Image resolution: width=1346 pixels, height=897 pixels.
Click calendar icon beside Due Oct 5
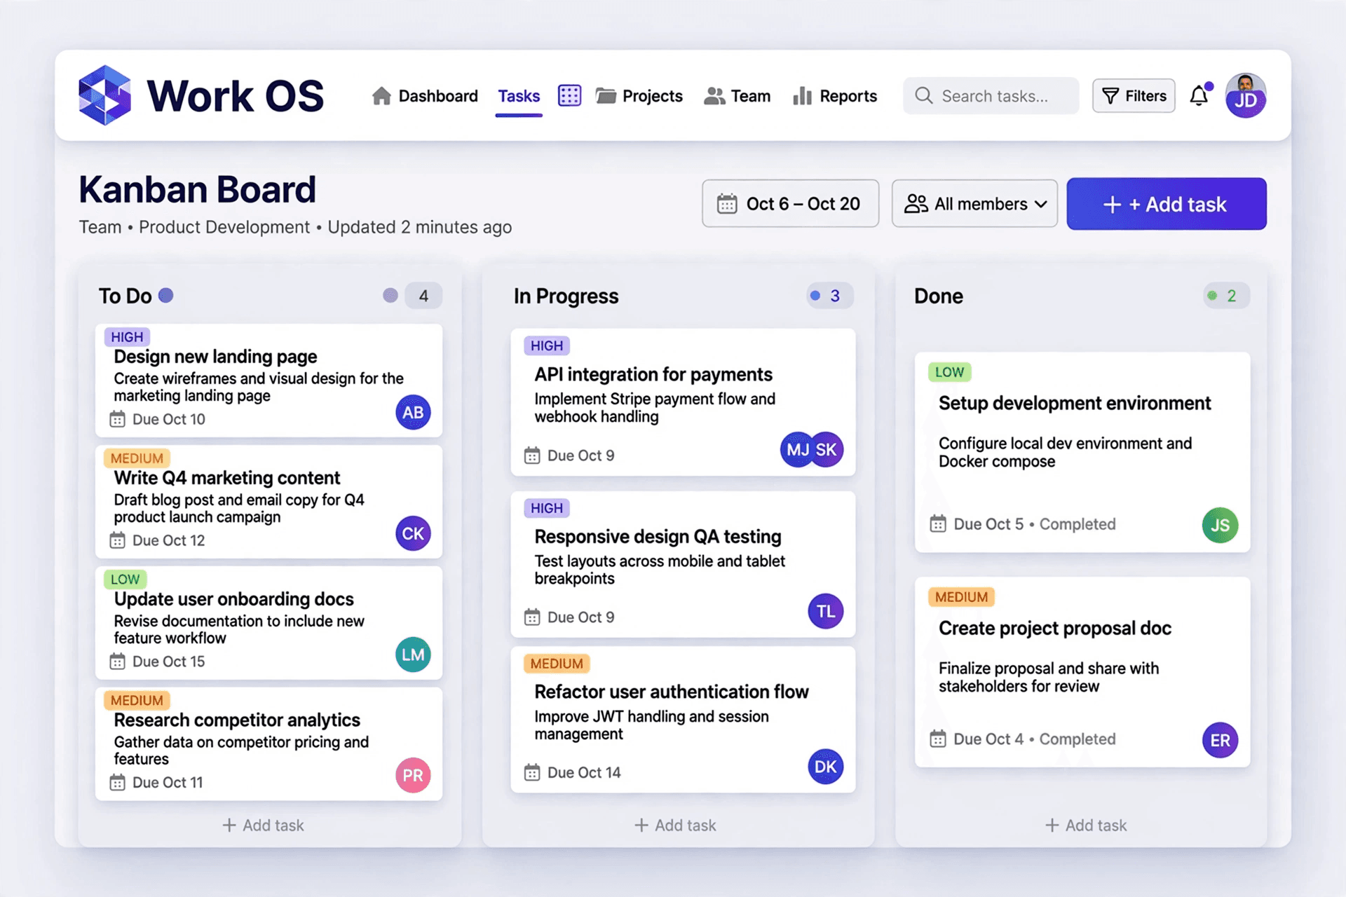tap(937, 523)
